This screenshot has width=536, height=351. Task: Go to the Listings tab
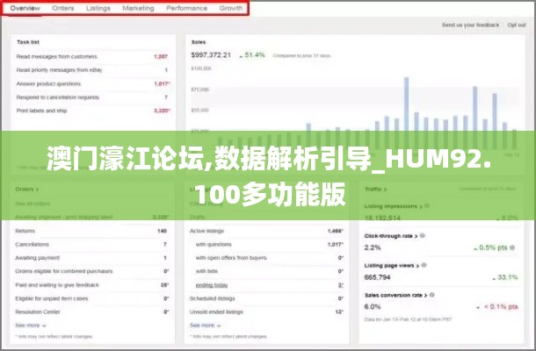[x=98, y=8]
